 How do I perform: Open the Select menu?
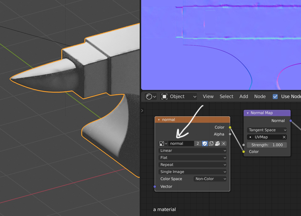point(226,96)
